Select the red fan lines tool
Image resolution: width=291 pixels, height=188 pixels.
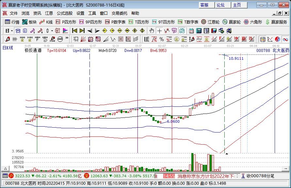tap(83, 39)
